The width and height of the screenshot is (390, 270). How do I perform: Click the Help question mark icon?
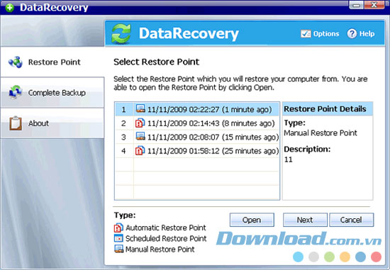click(x=352, y=33)
